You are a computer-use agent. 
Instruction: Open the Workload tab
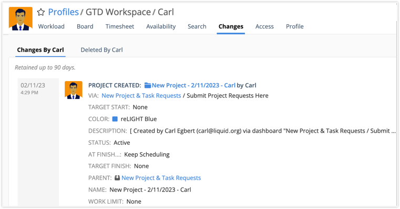pos(52,26)
